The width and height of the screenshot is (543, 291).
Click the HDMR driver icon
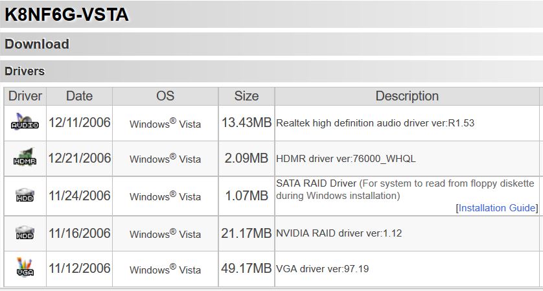tap(25, 157)
